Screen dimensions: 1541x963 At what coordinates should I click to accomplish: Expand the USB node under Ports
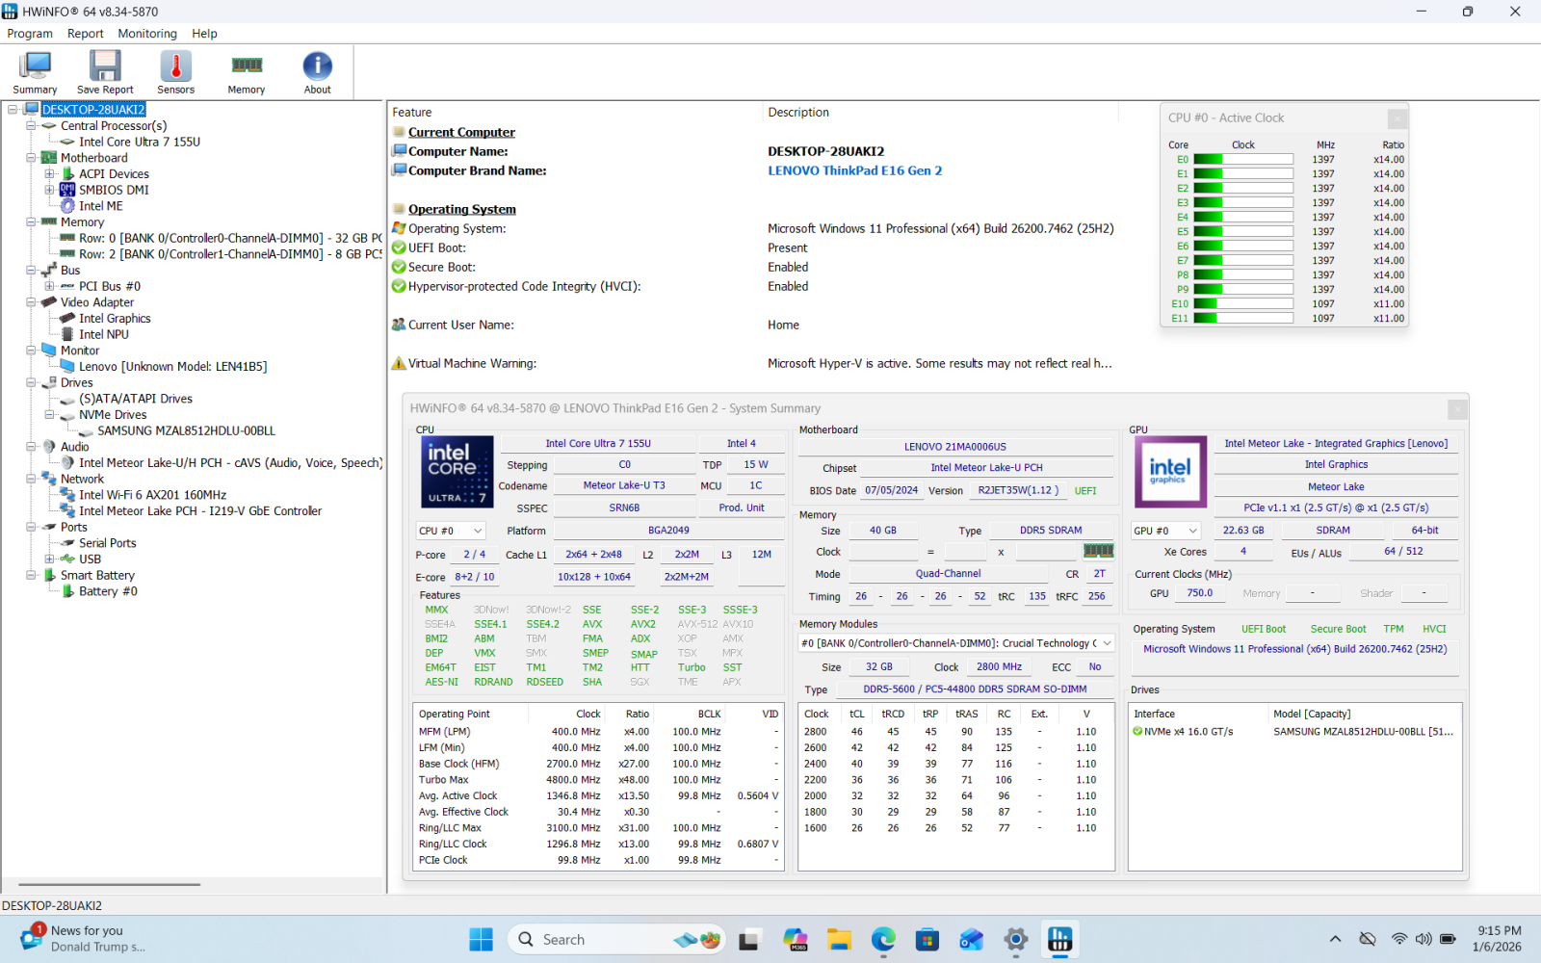click(49, 559)
